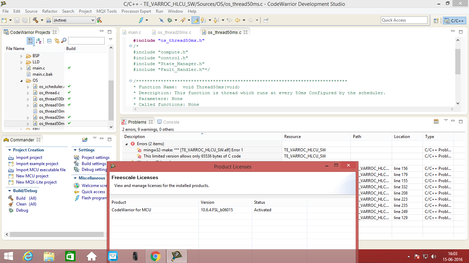
Task: Click Collapse All in CodeWarrior Projects
Action: click(x=49, y=41)
